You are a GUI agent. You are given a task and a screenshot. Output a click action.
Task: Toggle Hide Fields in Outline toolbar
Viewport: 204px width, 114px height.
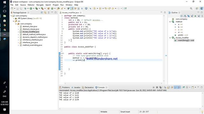coord(188,16)
